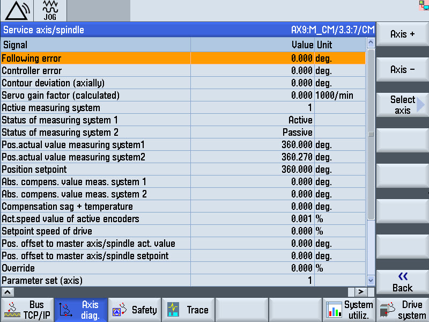Click the horizontal scrollbar right arrow

point(362,291)
